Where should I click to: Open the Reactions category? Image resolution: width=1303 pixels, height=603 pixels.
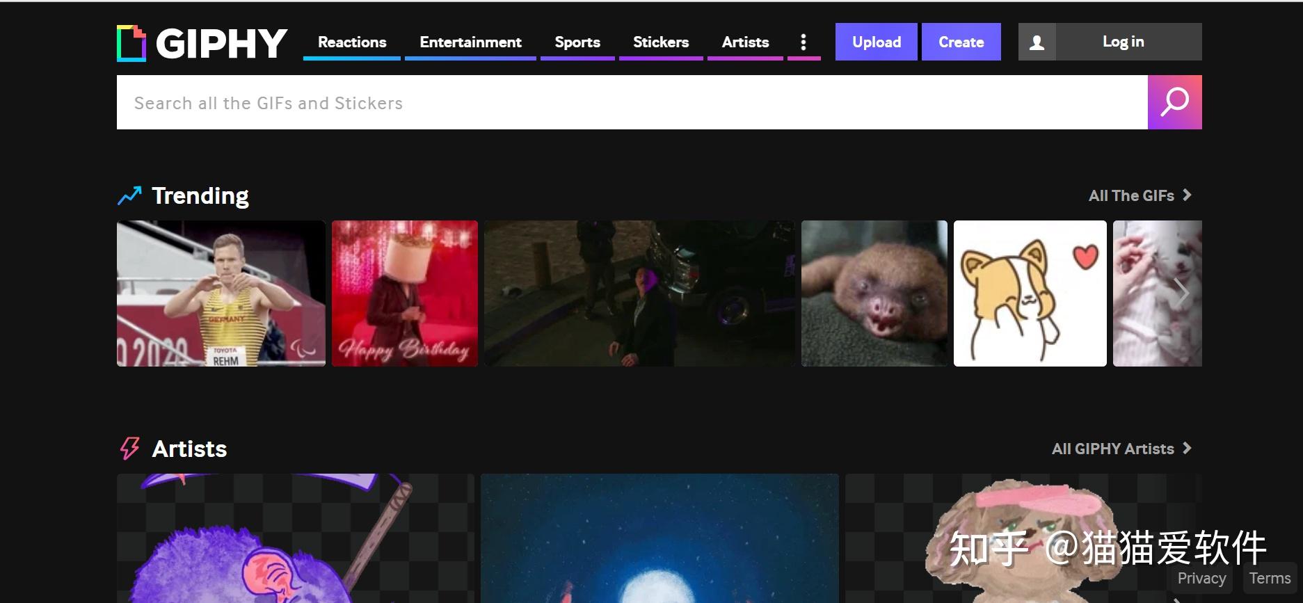[x=352, y=42]
